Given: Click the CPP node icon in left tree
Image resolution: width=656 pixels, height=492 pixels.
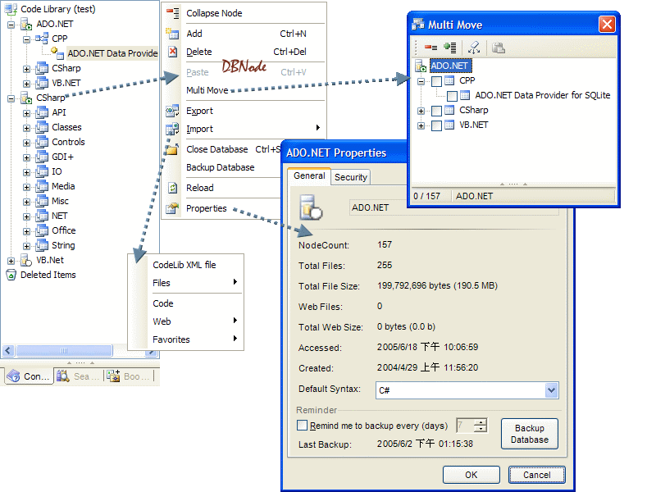Looking at the screenshot, I should (42, 39).
